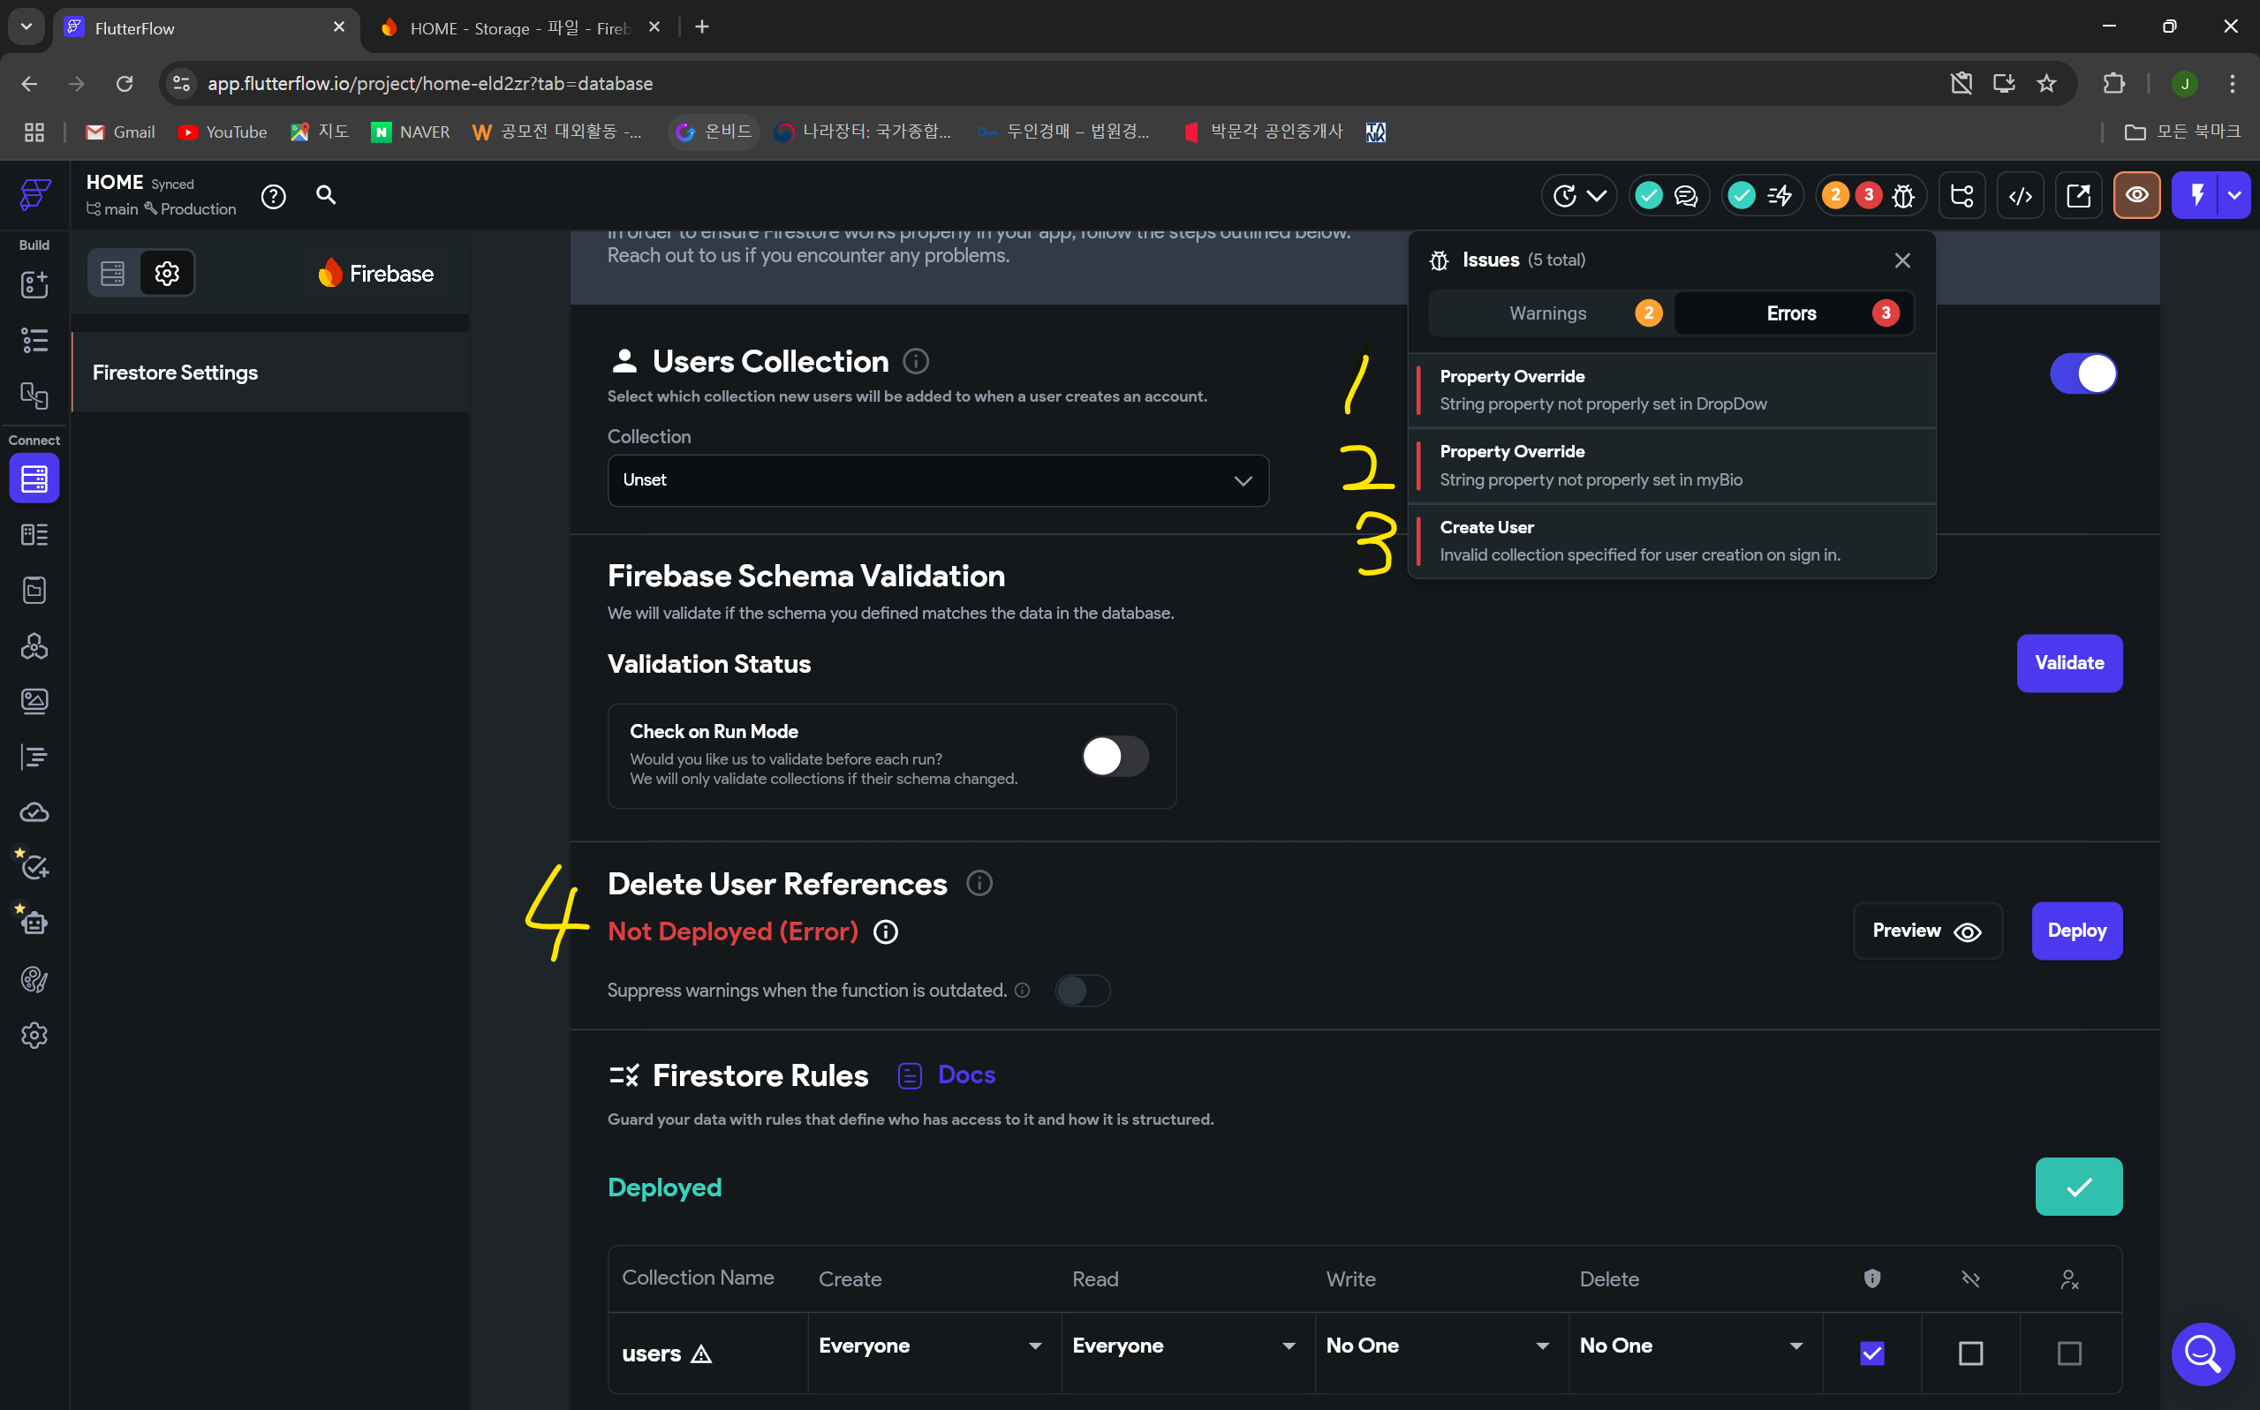Click the Test Mode lightning button
The height and width of the screenshot is (1410, 2260).
(2197, 196)
